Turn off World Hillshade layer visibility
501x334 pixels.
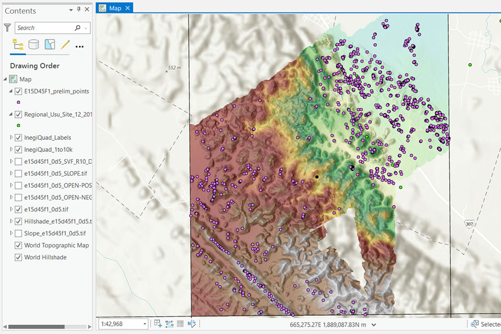click(x=19, y=257)
